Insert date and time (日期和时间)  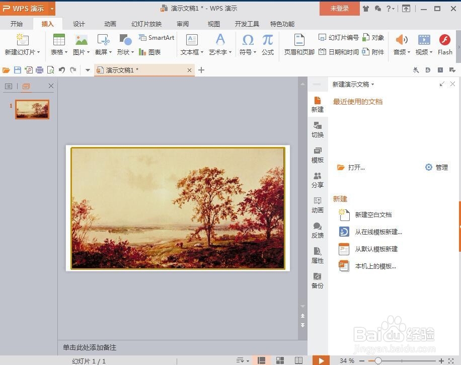(x=338, y=52)
